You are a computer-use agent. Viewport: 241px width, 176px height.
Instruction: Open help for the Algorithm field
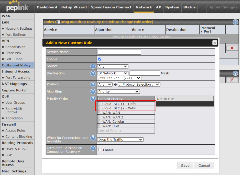(x=93, y=92)
